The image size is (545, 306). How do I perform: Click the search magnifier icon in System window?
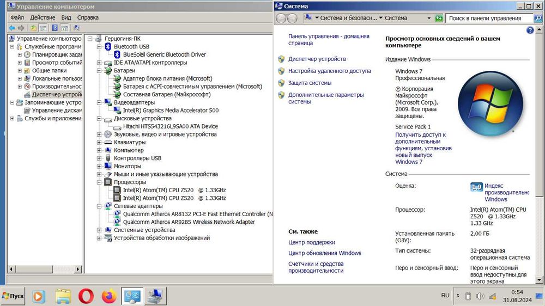(538, 18)
